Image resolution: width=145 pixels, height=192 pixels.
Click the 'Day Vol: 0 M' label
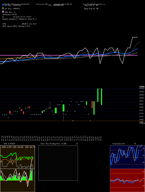click(x=91, y=8)
